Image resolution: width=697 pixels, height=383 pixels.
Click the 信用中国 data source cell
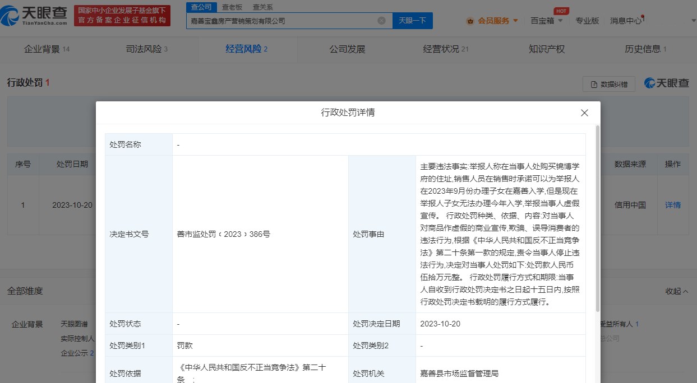pos(630,205)
